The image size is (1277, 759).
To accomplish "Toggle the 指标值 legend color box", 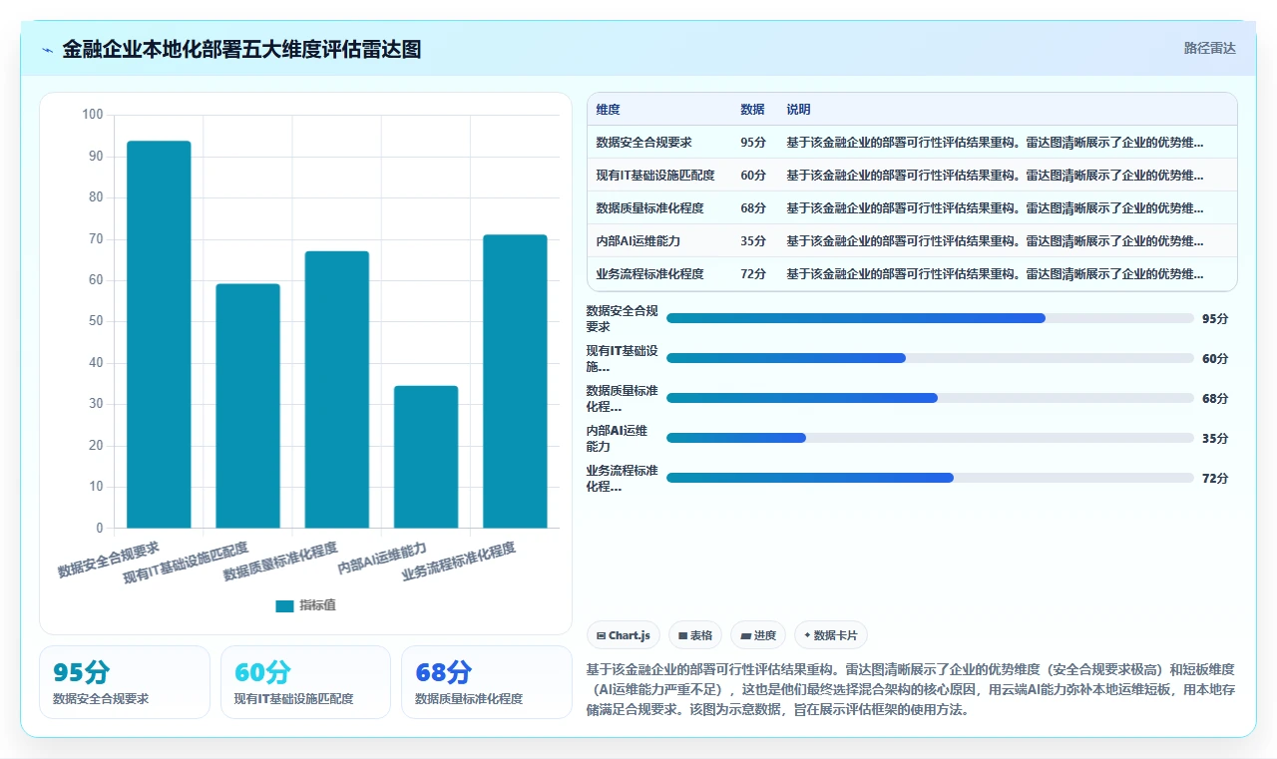I will 284,605.
